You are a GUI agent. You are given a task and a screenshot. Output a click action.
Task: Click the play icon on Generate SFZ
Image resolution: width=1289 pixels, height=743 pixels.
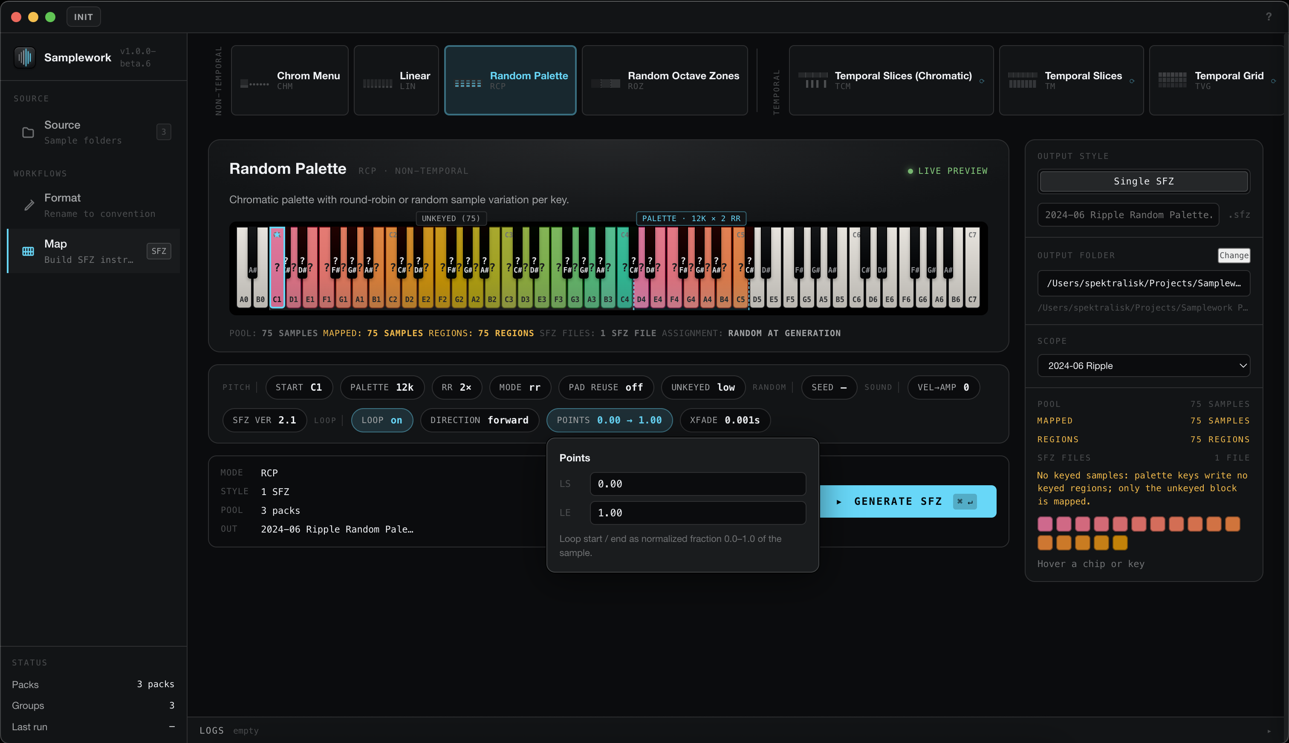click(x=839, y=501)
